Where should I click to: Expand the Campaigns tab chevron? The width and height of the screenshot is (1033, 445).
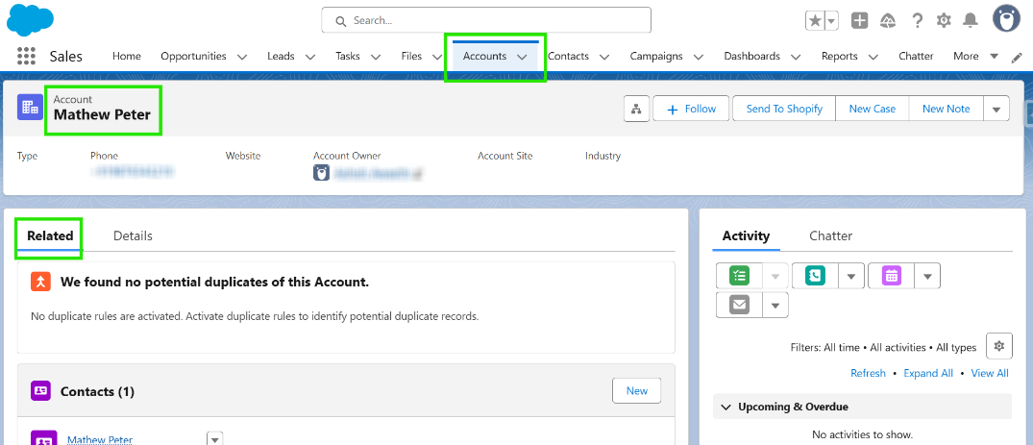point(699,57)
